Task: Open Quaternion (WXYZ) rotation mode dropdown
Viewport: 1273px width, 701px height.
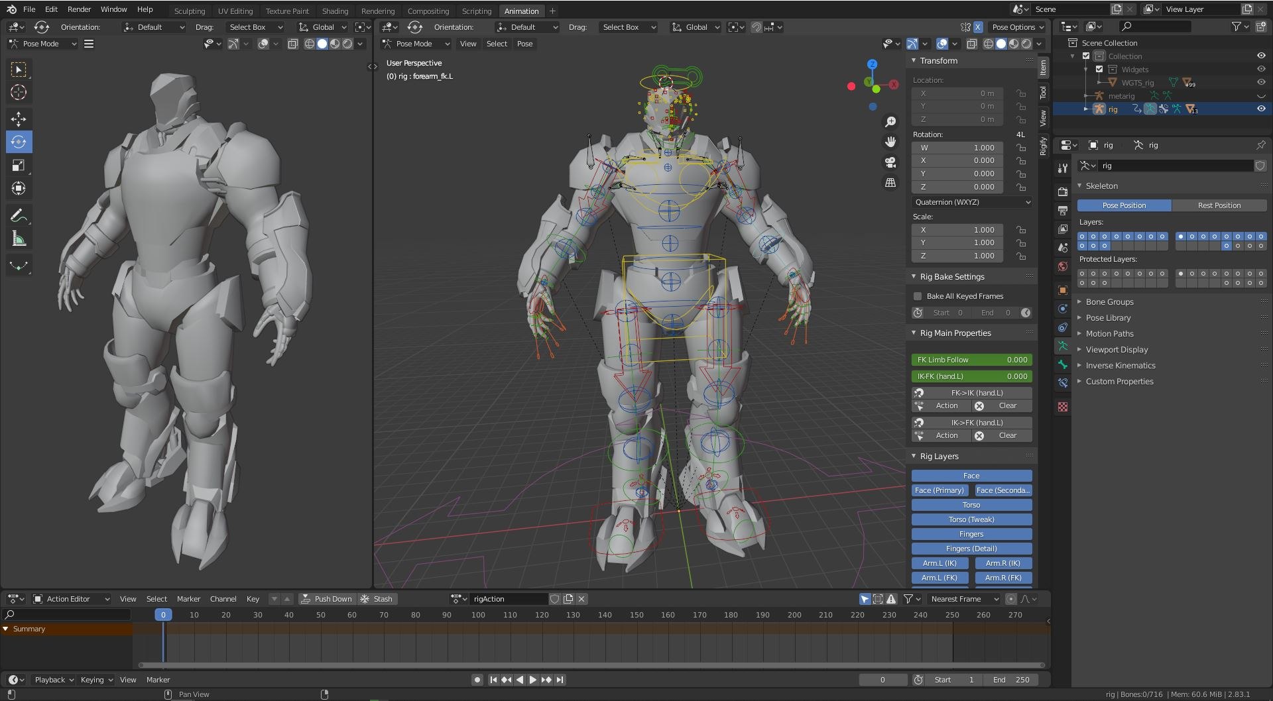Action: [x=972, y=202]
